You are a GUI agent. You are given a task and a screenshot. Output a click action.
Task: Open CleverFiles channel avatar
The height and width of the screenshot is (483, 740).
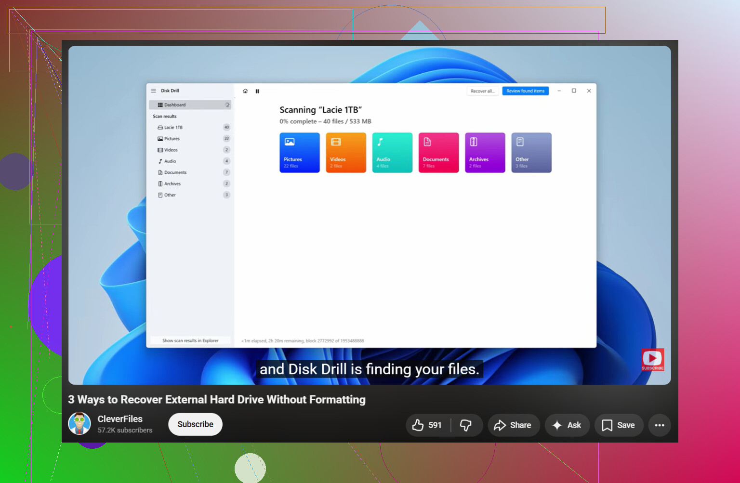[79, 424]
